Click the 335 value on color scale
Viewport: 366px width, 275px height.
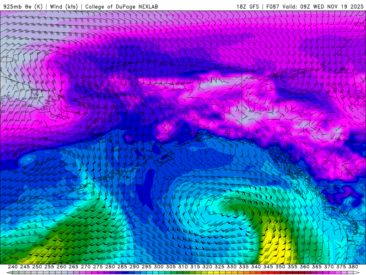pos(243,267)
